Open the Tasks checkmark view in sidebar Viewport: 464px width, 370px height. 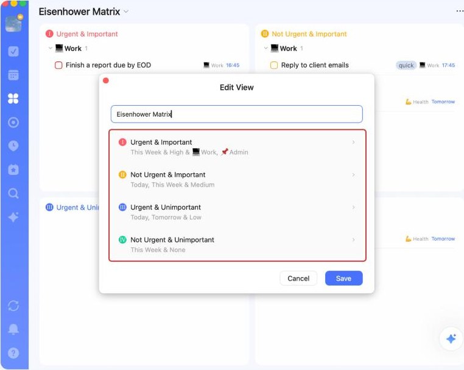(13, 52)
